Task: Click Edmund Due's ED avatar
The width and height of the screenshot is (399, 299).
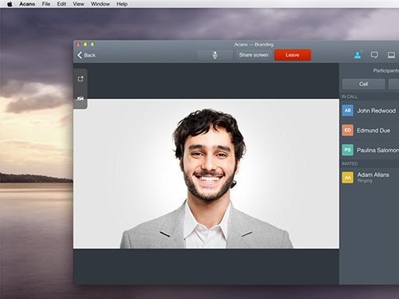Action: pyautogui.click(x=348, y=130)
